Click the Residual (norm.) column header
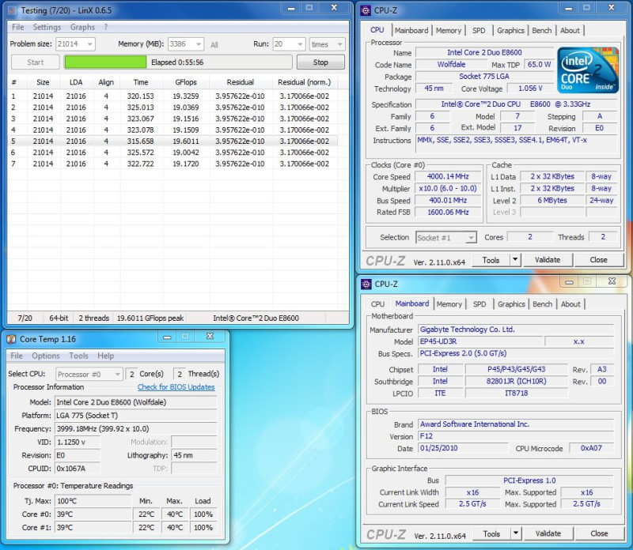 304,82
